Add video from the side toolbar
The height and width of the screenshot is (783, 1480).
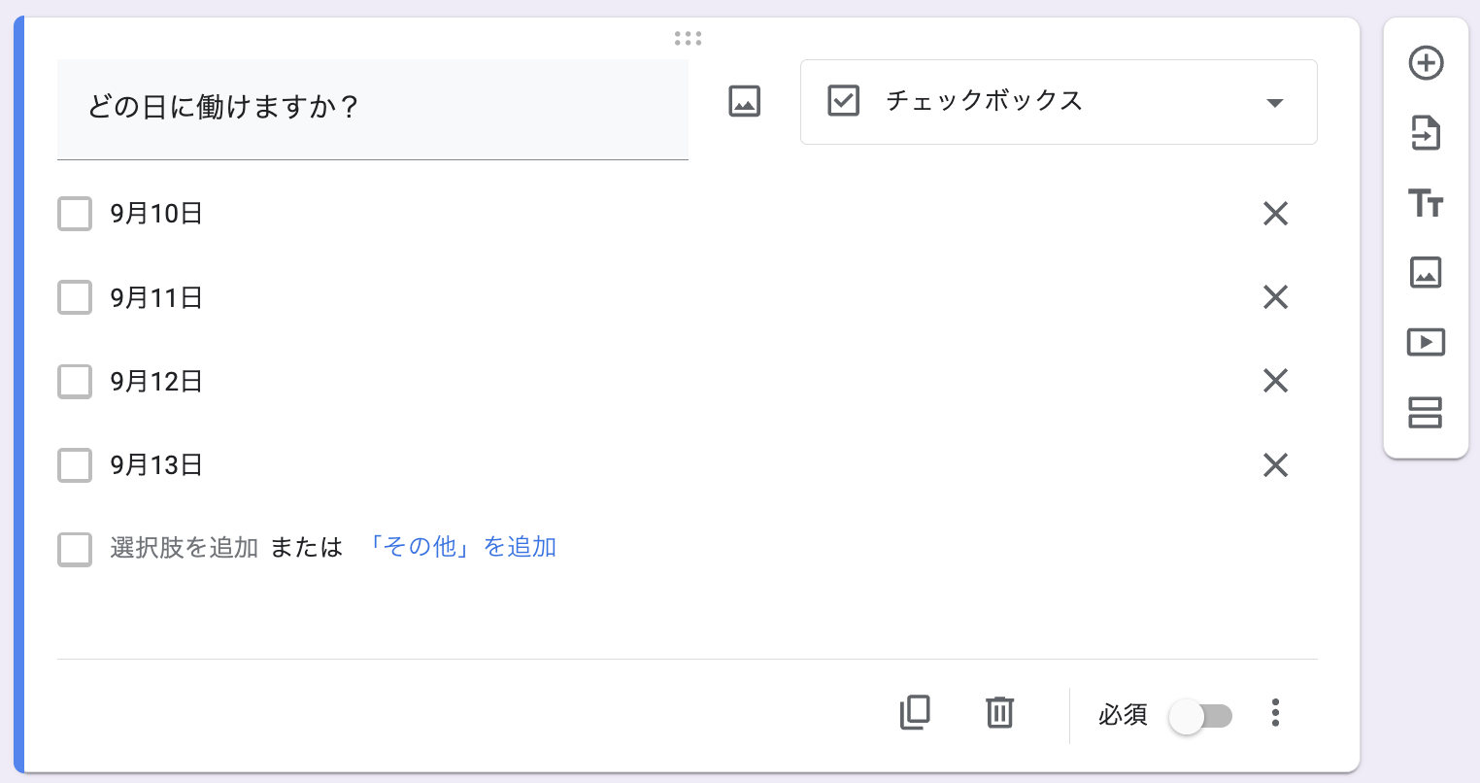(1426, 342)
